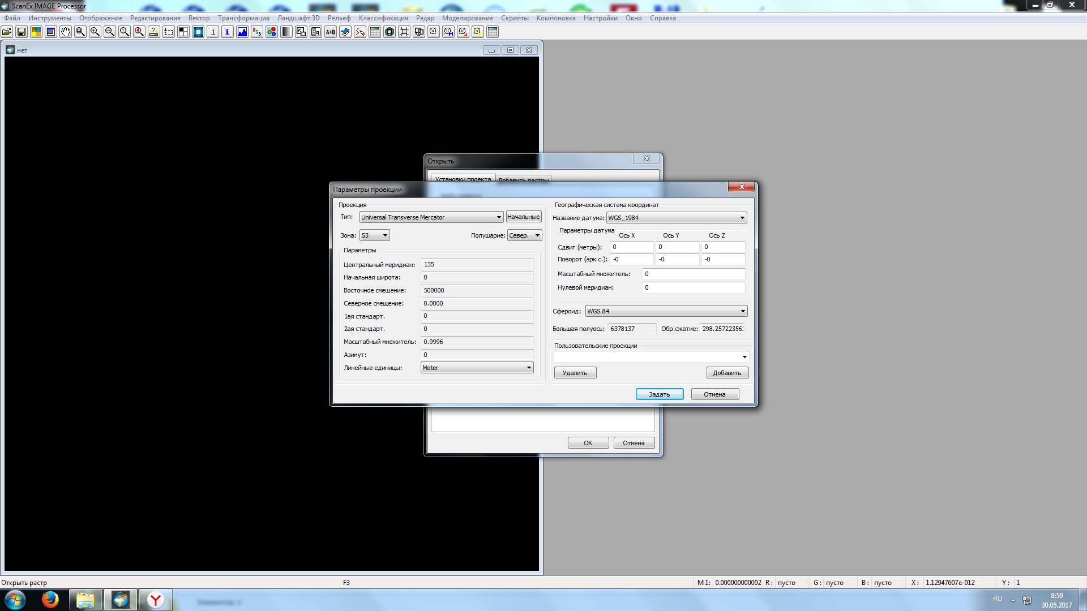Click the blue info icon
This screenshot has width=1087, height=611.
[228, 32]
